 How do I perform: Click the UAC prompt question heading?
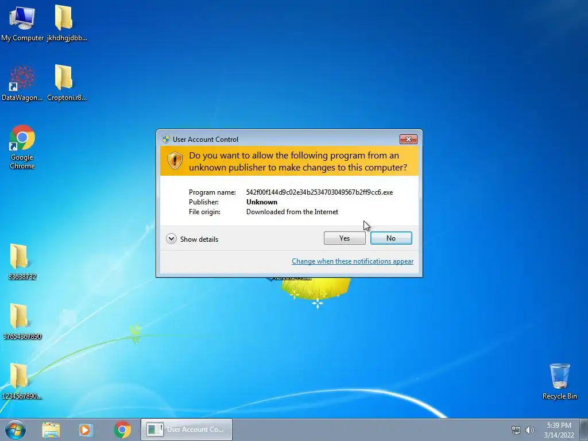click(298, 161)
